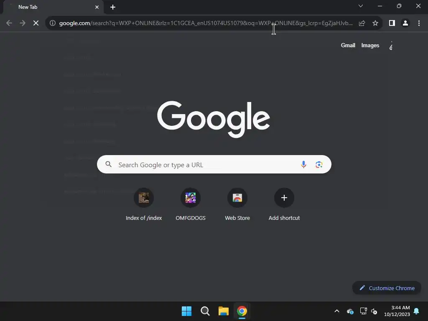Click the Google logo
428x321 pixels.
pos(214,119)
